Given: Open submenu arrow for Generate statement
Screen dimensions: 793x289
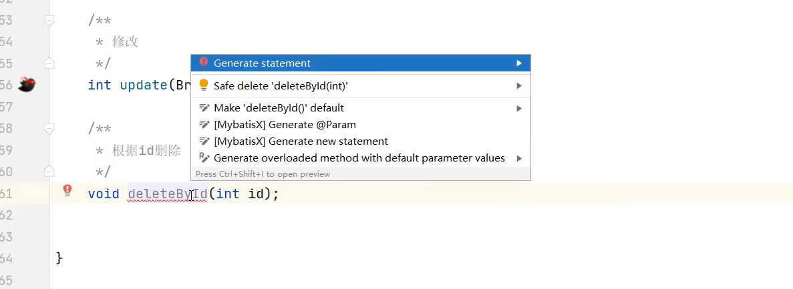Looking at the screenshot, I should 519,63.
